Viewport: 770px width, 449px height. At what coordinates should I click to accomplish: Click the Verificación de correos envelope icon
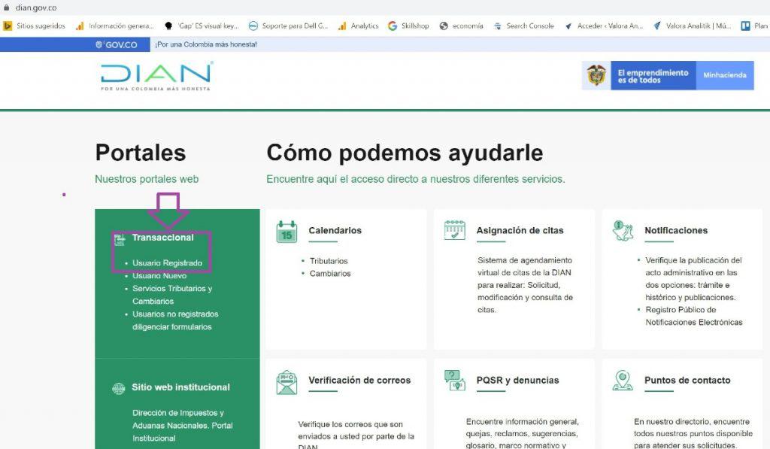tap(286, 381)
